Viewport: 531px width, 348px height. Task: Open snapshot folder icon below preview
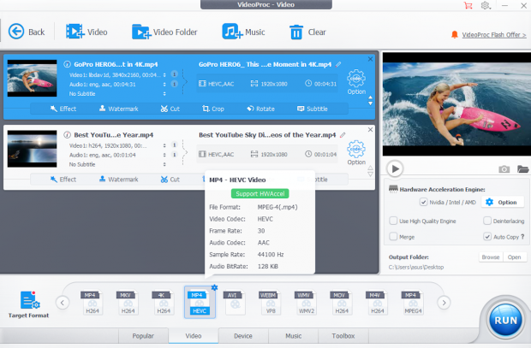(523, 168)
